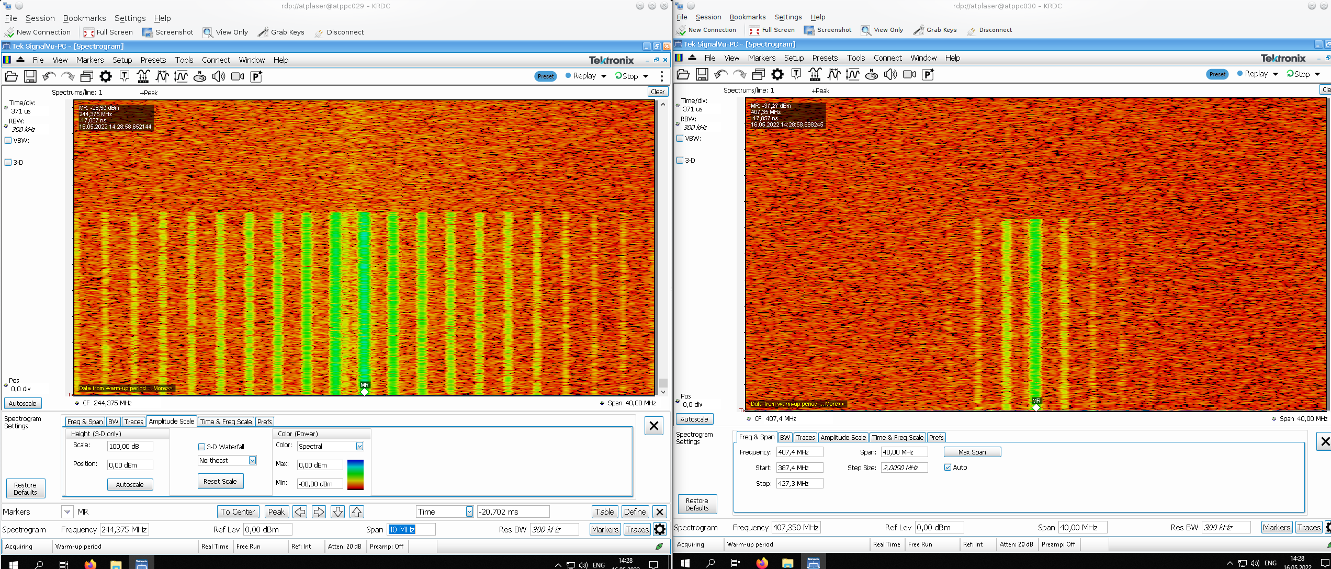Click Reset Scale button
This screenshot has height=569, width=1331.
(220, 481)
